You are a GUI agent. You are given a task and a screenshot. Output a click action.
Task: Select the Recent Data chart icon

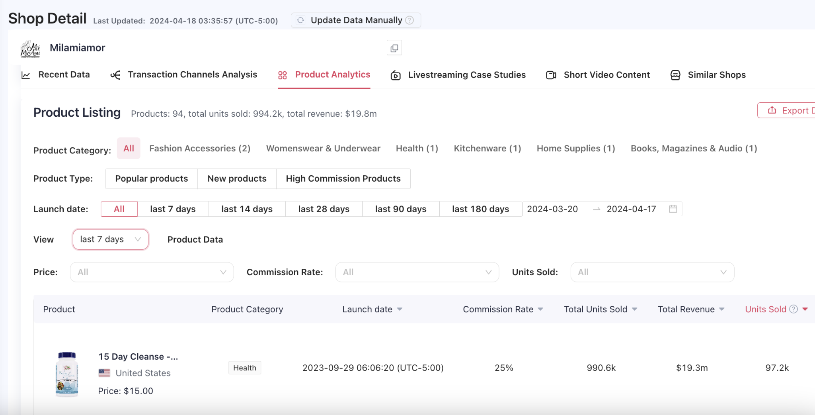[x=26, y=74]
